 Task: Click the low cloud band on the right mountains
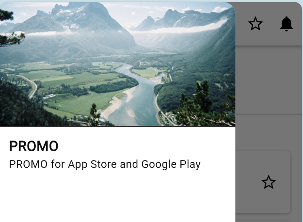(x=180, y=29)
